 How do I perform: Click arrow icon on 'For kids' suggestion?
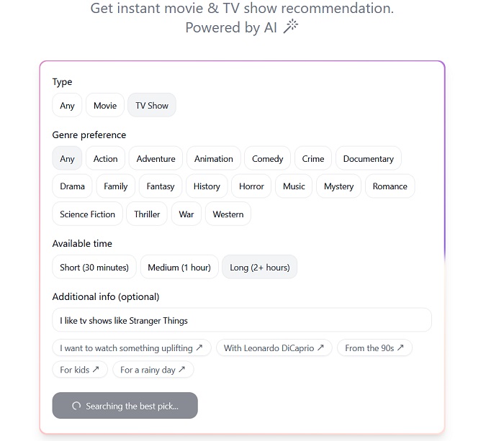[96, 369]
